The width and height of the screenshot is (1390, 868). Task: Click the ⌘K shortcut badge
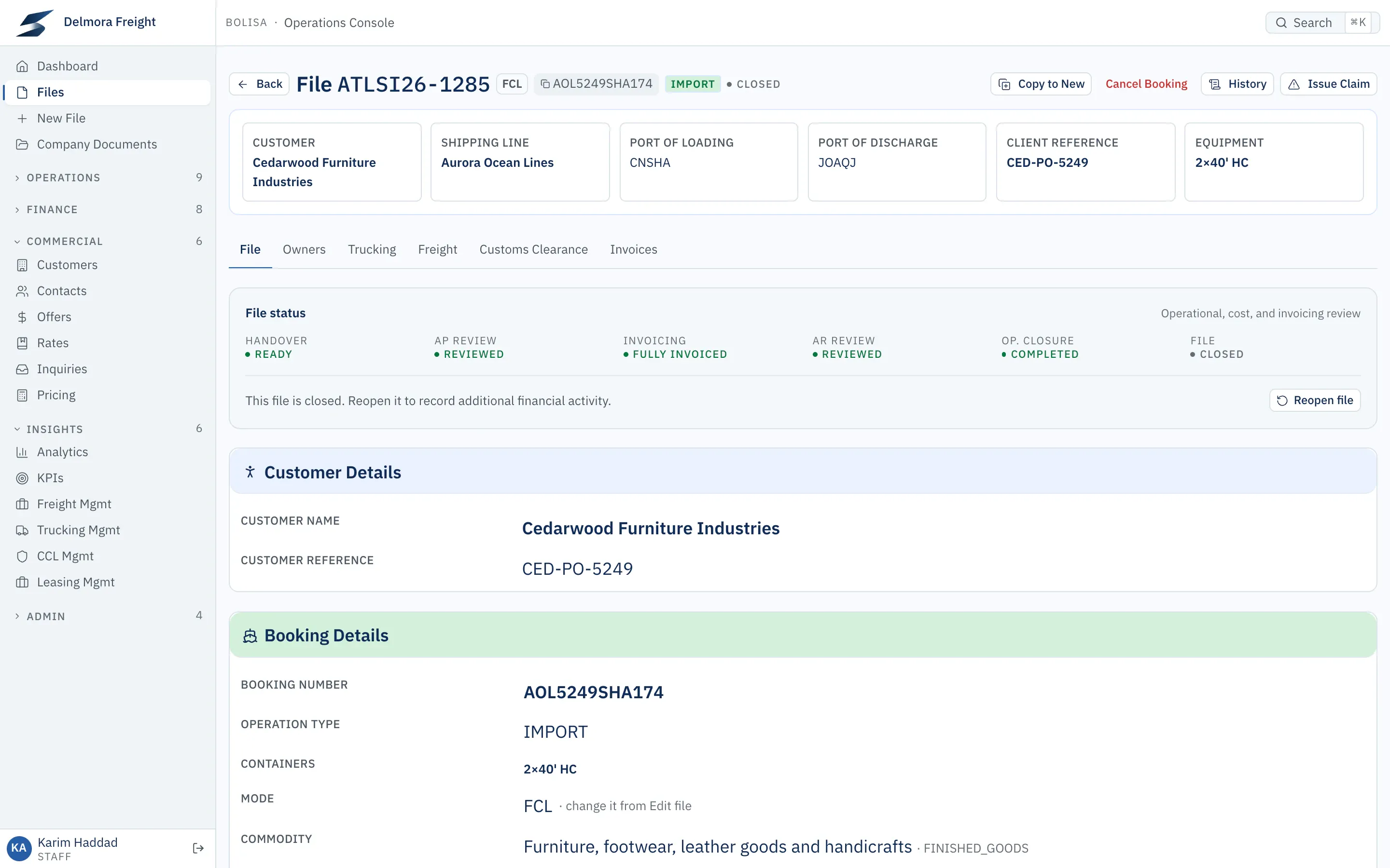tap(1358, 23)
